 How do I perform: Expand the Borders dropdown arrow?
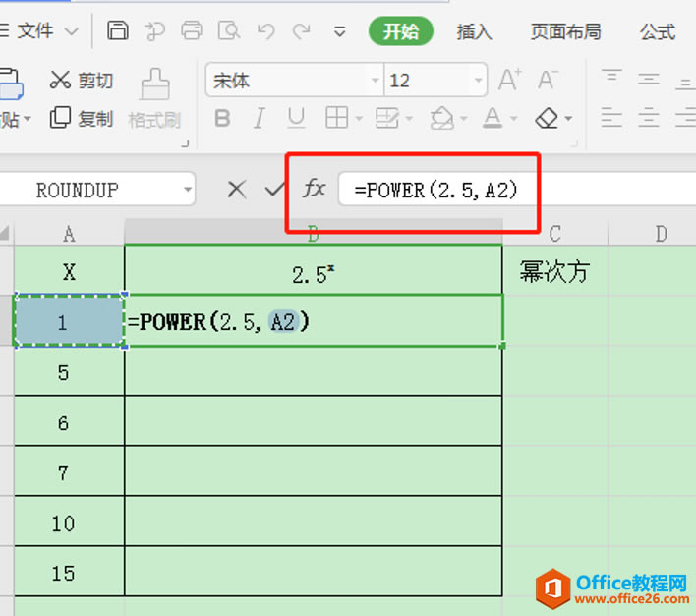pyautogui.click(x=359, y=119)
